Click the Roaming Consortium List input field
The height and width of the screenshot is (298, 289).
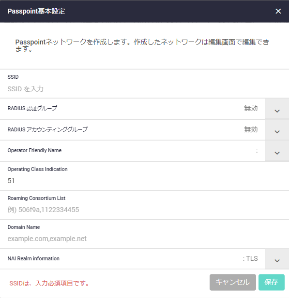point(144,210)
